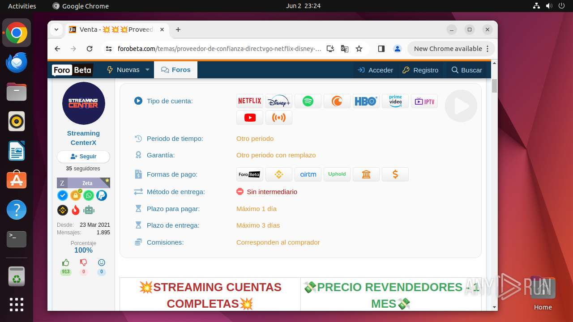
Task: Click the PayPal badge on profile
Action: [x=102, y=195]
